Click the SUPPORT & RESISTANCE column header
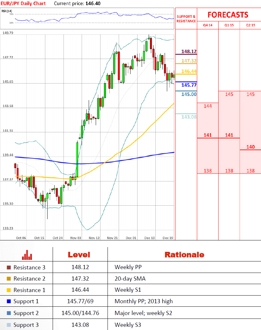The width and height of the screenshot is (261, 330). [186, 19]
